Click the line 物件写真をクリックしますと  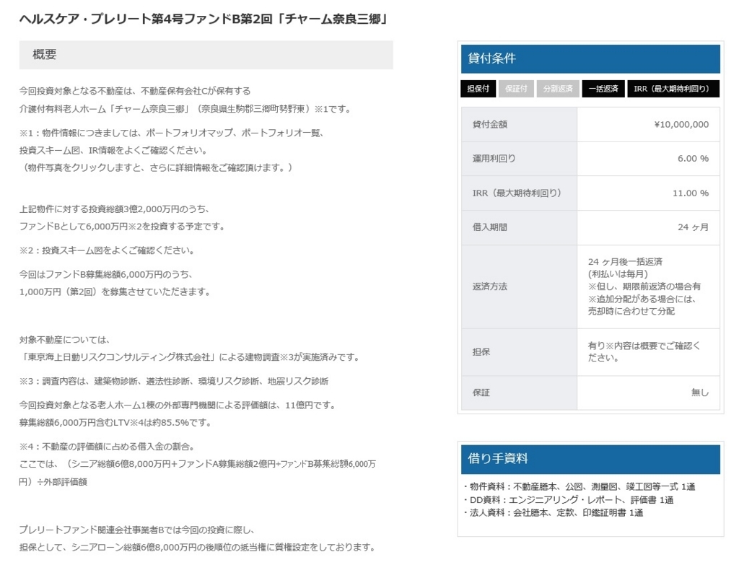click(x=157, y=167)
